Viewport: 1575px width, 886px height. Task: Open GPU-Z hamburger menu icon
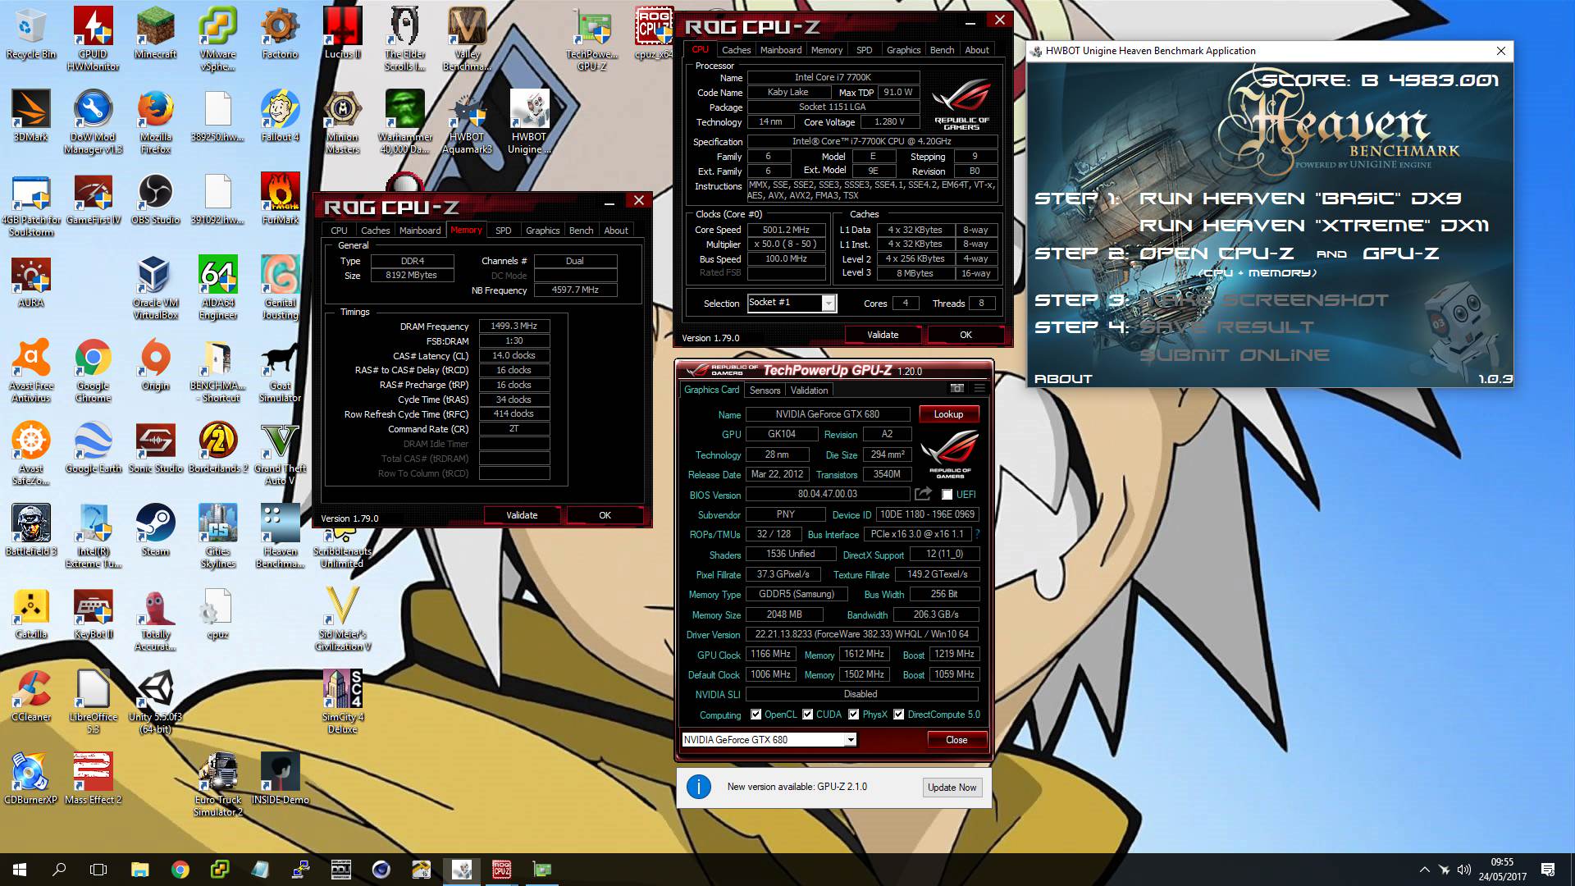pos(979,388)
